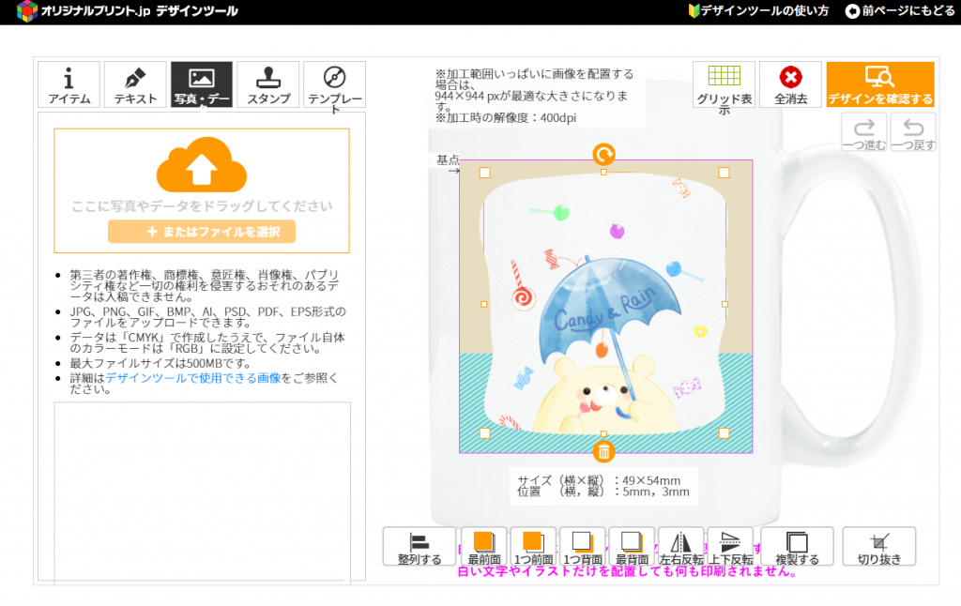
Task: Click the orange trash icon below image
Action: pyautogui.click(x=603, y=452)
